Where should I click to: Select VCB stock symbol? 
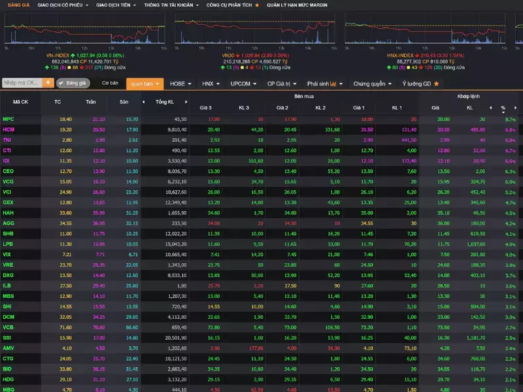pos(8,327)
